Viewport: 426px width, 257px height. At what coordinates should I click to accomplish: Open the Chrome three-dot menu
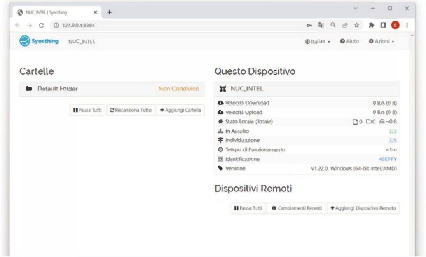click(407, 25)
